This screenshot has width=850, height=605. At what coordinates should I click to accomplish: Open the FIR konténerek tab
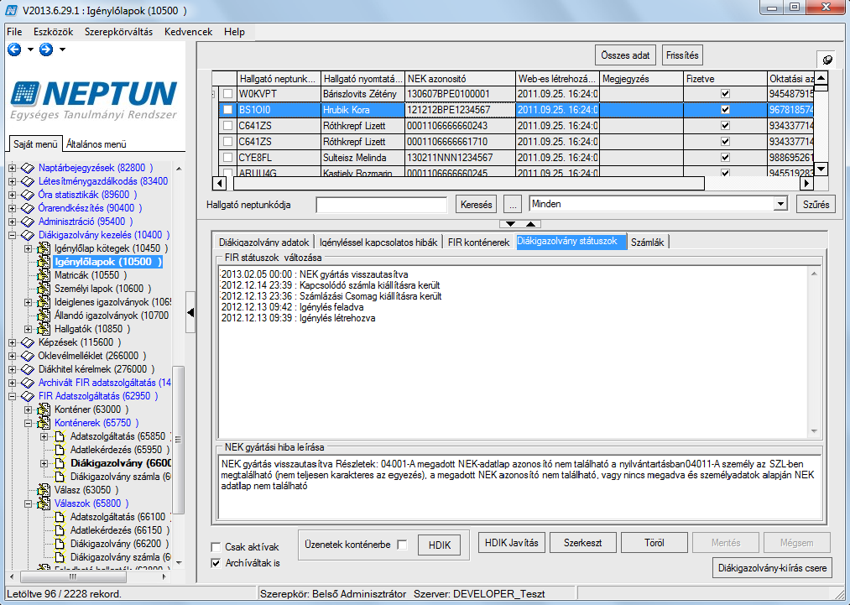(478, 243)
